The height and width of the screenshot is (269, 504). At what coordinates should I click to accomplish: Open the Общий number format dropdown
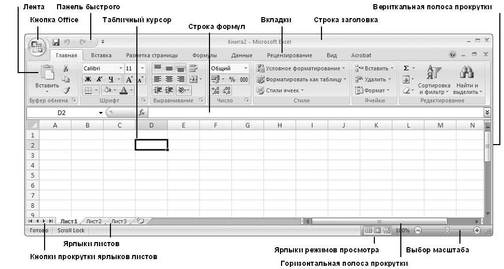pyautogui.click(x=246, y=68)
